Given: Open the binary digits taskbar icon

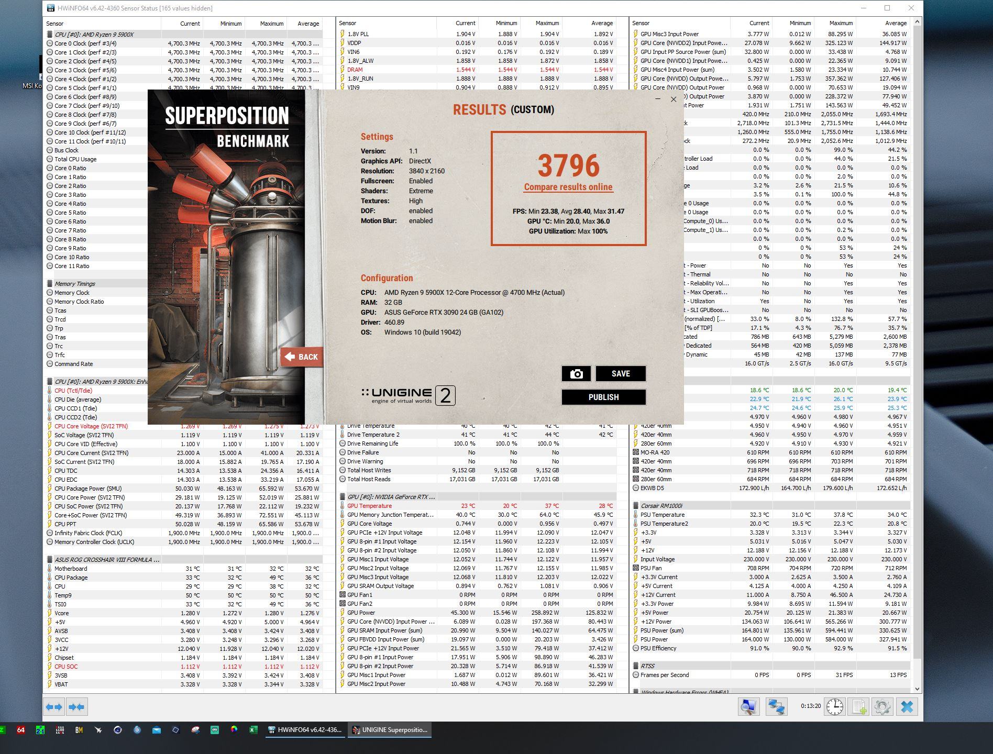Looking at the screenshot, I should pyautogui.click(x=60, y=730).
